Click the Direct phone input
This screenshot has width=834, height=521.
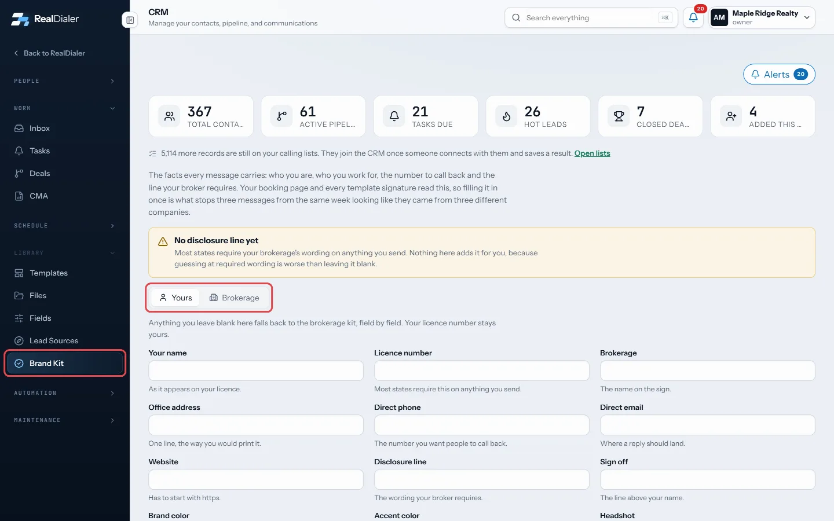482,425
